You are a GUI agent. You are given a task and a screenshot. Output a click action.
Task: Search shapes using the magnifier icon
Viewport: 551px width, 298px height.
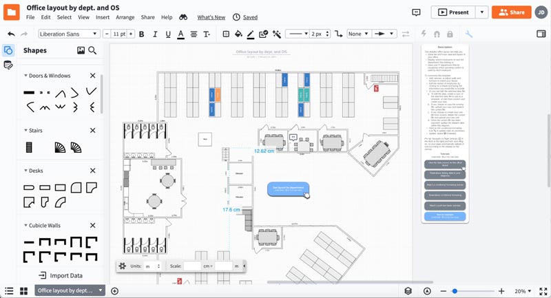pyautogui.click(x=92, y=50)
